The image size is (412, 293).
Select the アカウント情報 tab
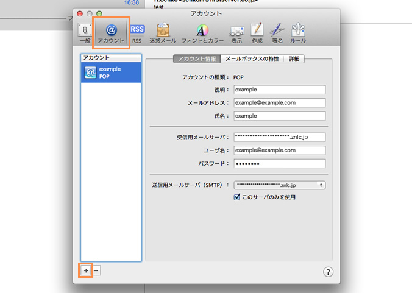click(197, 59)
